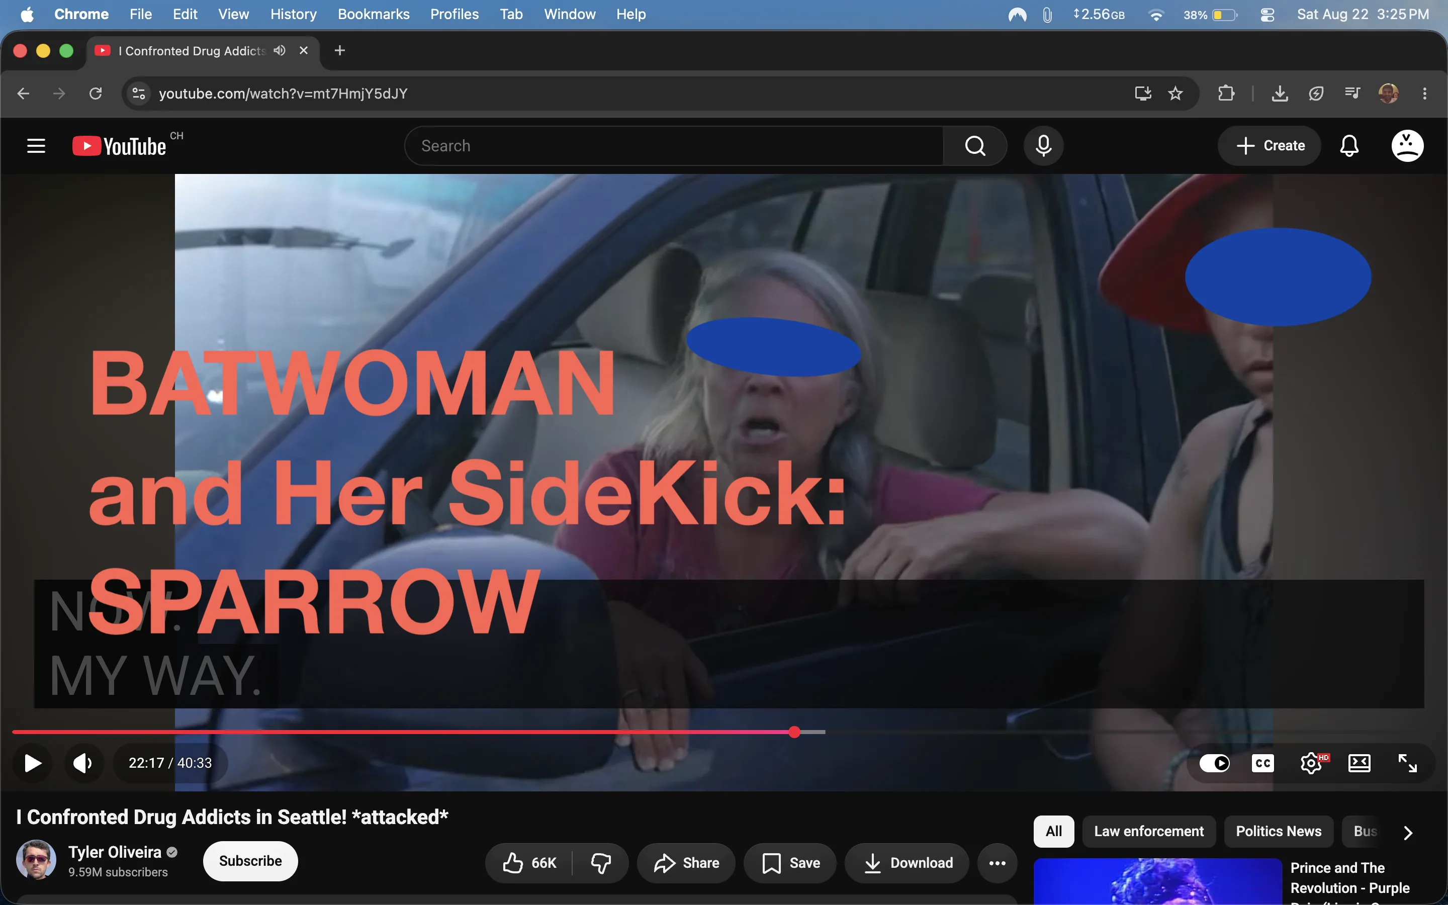This screenshot has height=905, width=1448.
Task: Open the YouTube account avatar menu
Action: point(1407,145)
